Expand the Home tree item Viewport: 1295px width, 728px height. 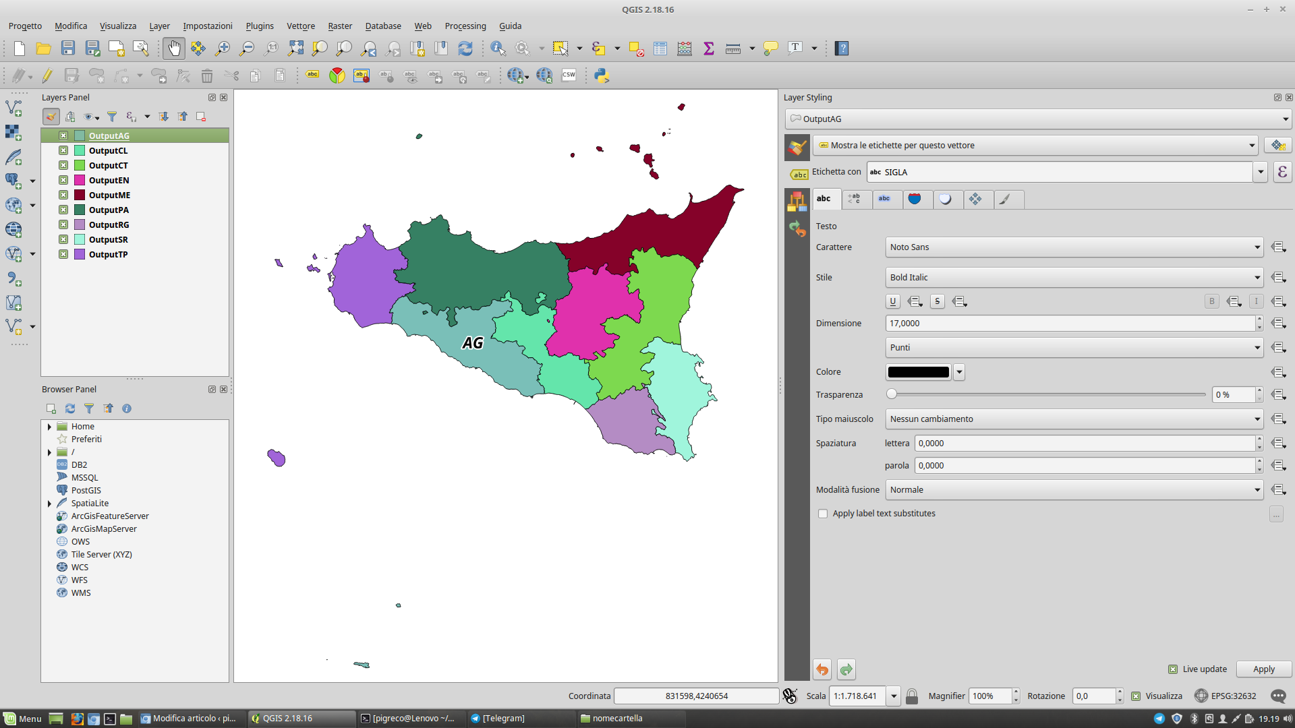pyautogui.click(x=49, y=427)
